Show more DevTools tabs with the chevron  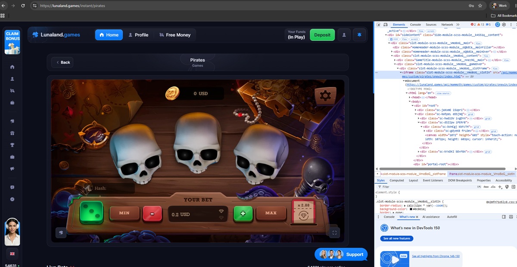click(458, 25)
